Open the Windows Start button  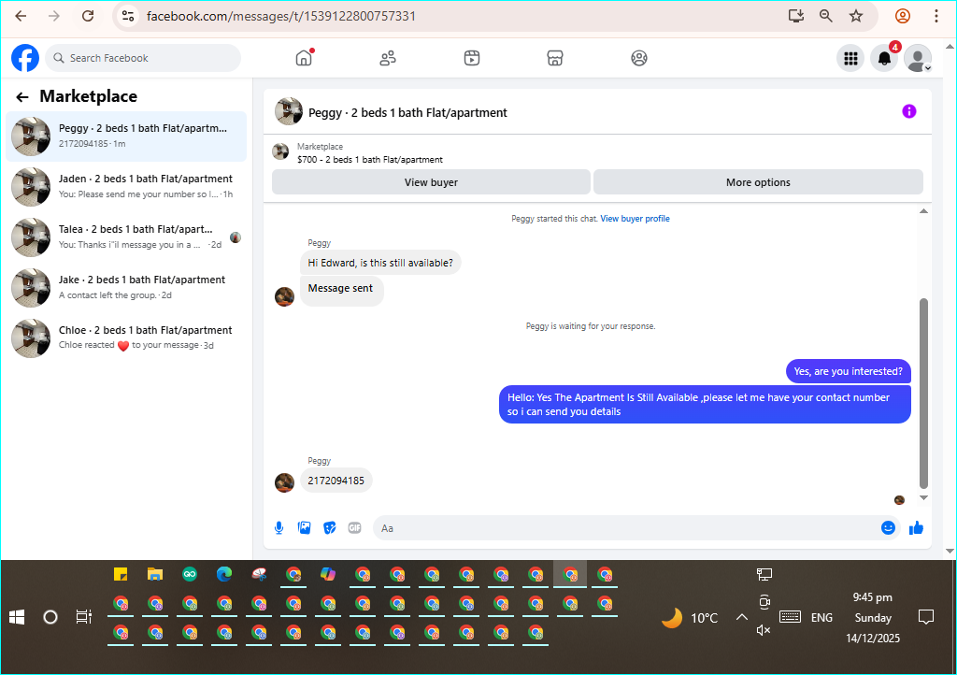(x=17, y=617)
